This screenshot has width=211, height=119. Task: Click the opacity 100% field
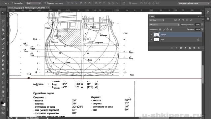point(198,25)
